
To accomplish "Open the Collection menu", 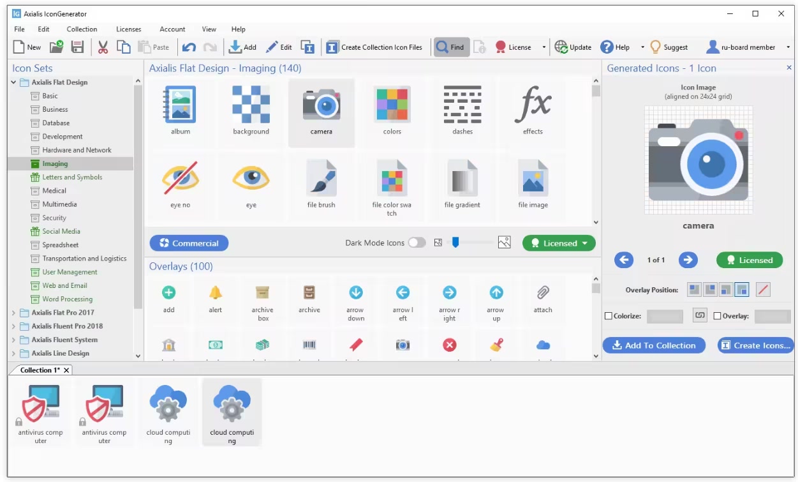I will point(82,29).
